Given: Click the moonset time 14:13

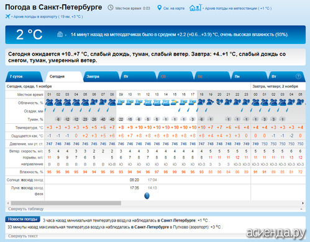Looking at the screenshot, I should click(152, 188).
